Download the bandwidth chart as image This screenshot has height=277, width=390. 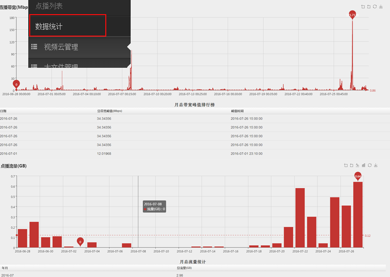(380, 6)
